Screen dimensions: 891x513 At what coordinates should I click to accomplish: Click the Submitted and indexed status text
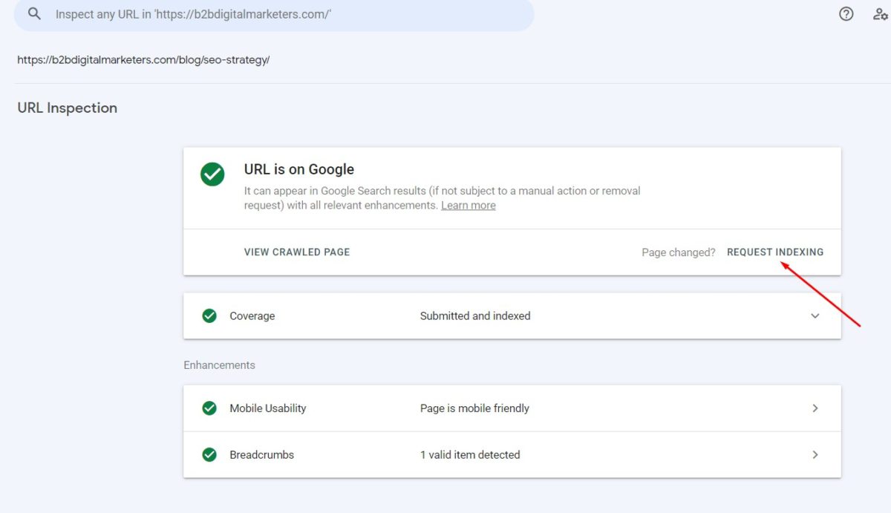pyautogui.click(x=475, y=316)
